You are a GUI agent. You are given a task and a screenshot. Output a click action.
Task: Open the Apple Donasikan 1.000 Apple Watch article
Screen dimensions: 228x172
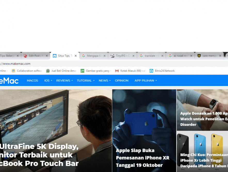tap(204, 119)
